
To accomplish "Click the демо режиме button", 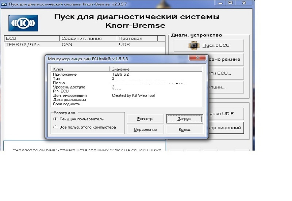I will click(x=226, y=60).
